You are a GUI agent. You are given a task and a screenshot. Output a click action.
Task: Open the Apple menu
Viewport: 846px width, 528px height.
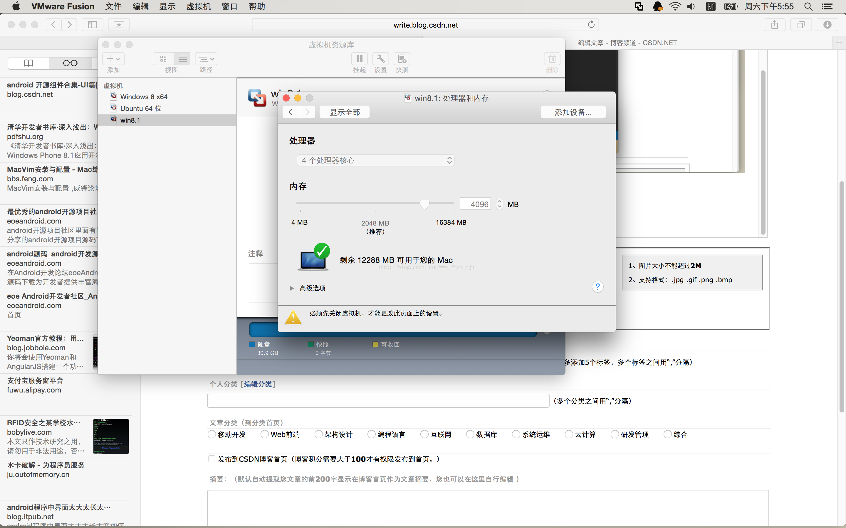click(x=16, y=6)
